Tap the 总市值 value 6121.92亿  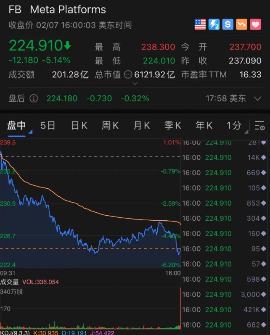155,74
